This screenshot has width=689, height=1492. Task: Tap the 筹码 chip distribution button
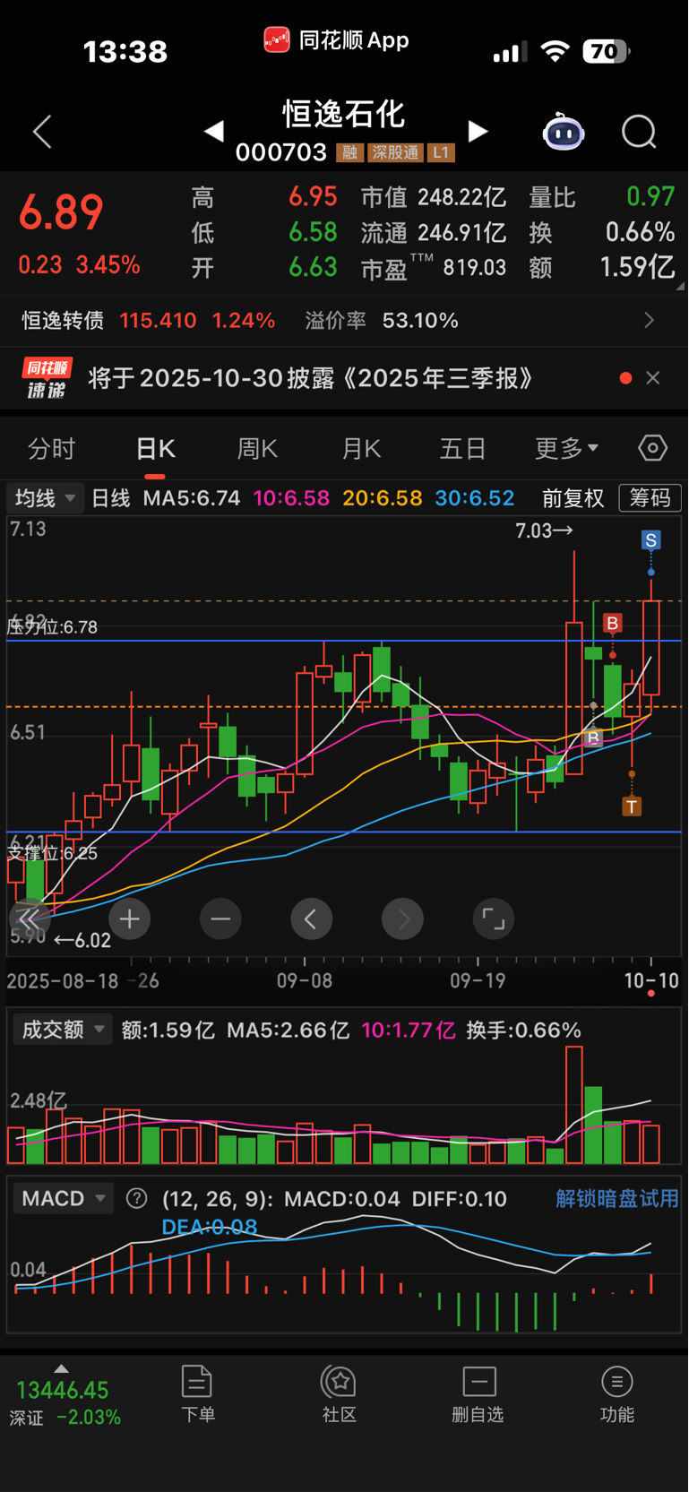point(650,497)
